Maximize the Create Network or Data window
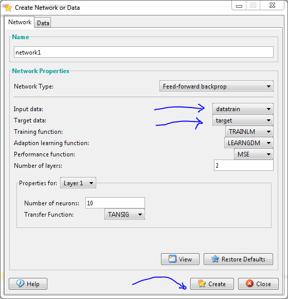Viewport: 288px width, 299px height. (253, 6)
